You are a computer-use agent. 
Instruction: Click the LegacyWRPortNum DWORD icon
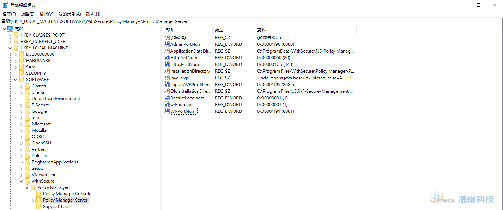tap(167, 85)
